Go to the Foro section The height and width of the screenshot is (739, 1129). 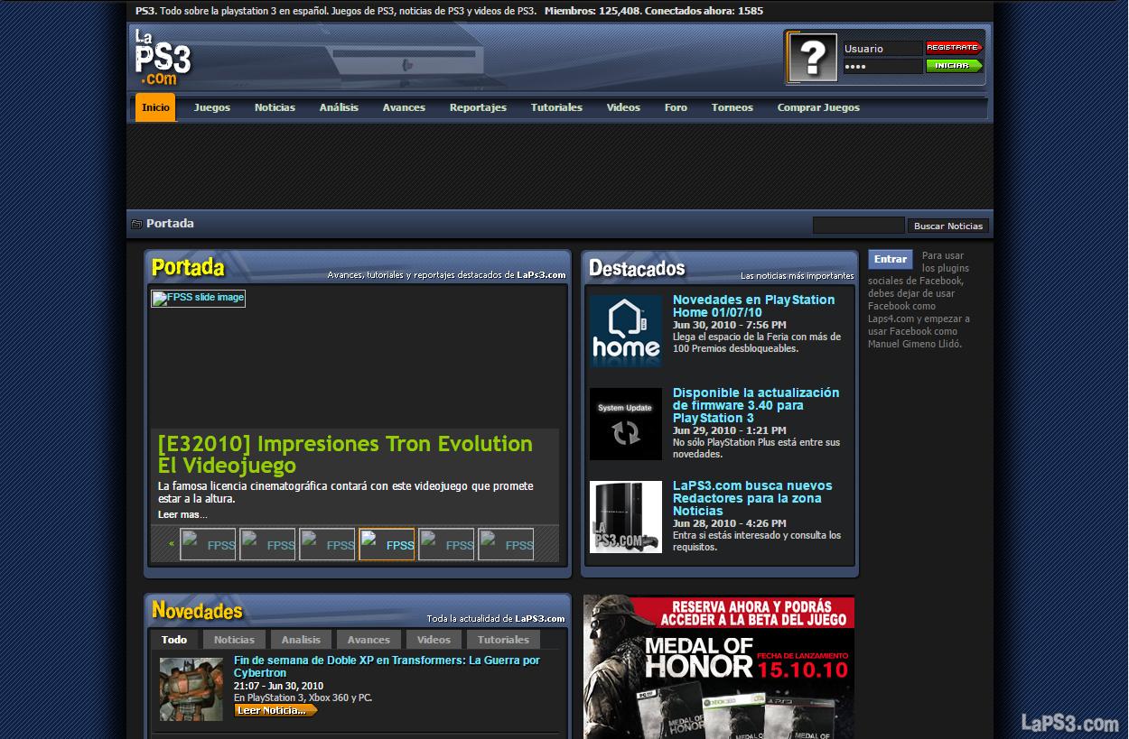tap(676, 107)
